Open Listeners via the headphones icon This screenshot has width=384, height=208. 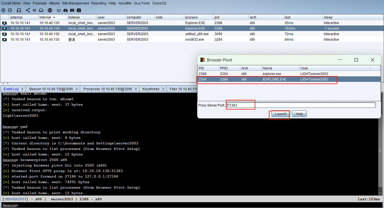(x=19, y=10)
